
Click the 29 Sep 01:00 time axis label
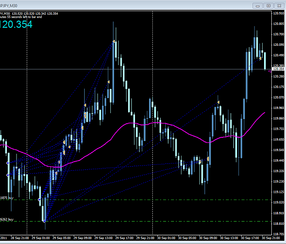point(41,238)
